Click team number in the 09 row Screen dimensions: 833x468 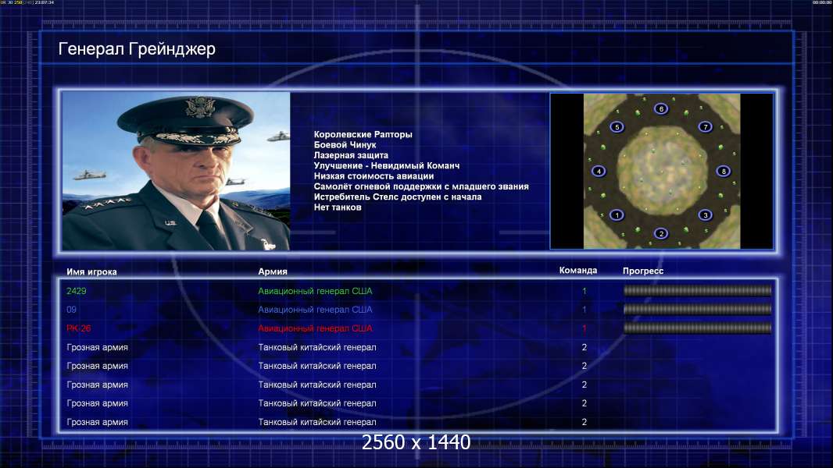[x=584, y=310]
